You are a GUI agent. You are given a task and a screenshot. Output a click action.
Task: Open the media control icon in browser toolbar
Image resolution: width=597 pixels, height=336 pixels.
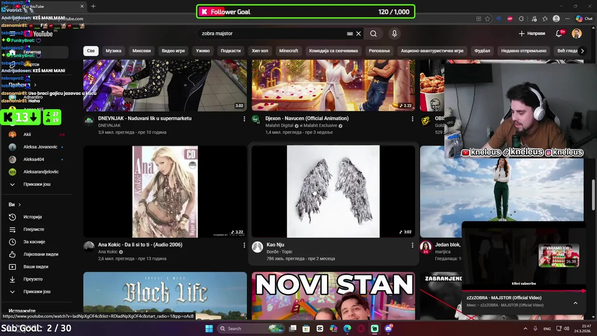[534, 19]
